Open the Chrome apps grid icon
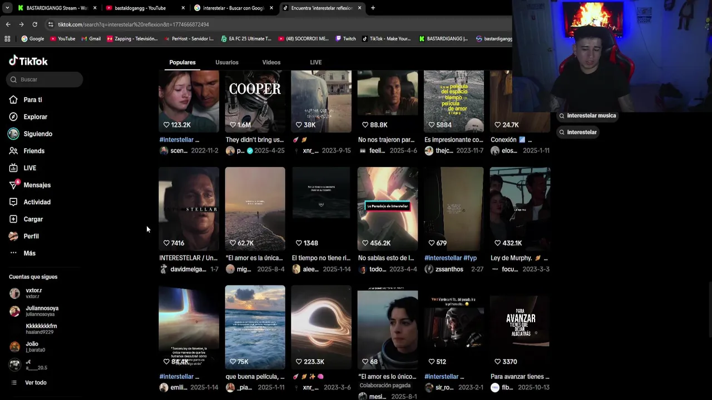This screenshot has height=400, width=712. click(x=7, y=39)
